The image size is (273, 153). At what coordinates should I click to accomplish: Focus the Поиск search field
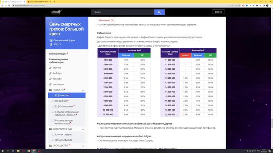coord(122,12)
